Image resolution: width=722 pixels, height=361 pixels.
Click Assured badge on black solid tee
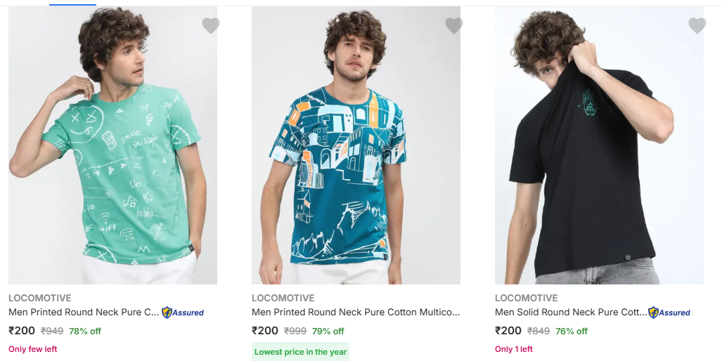pos(669,313)
